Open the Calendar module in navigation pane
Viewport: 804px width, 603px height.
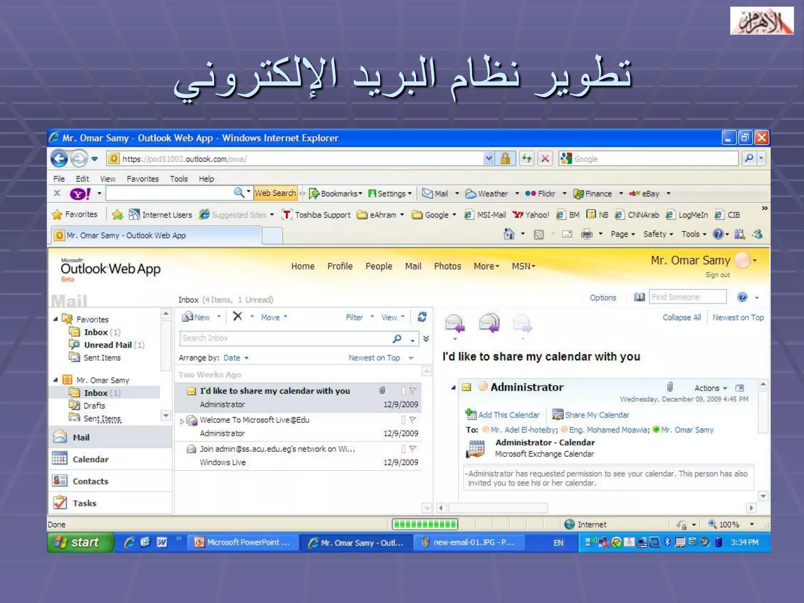click(110, 459)
